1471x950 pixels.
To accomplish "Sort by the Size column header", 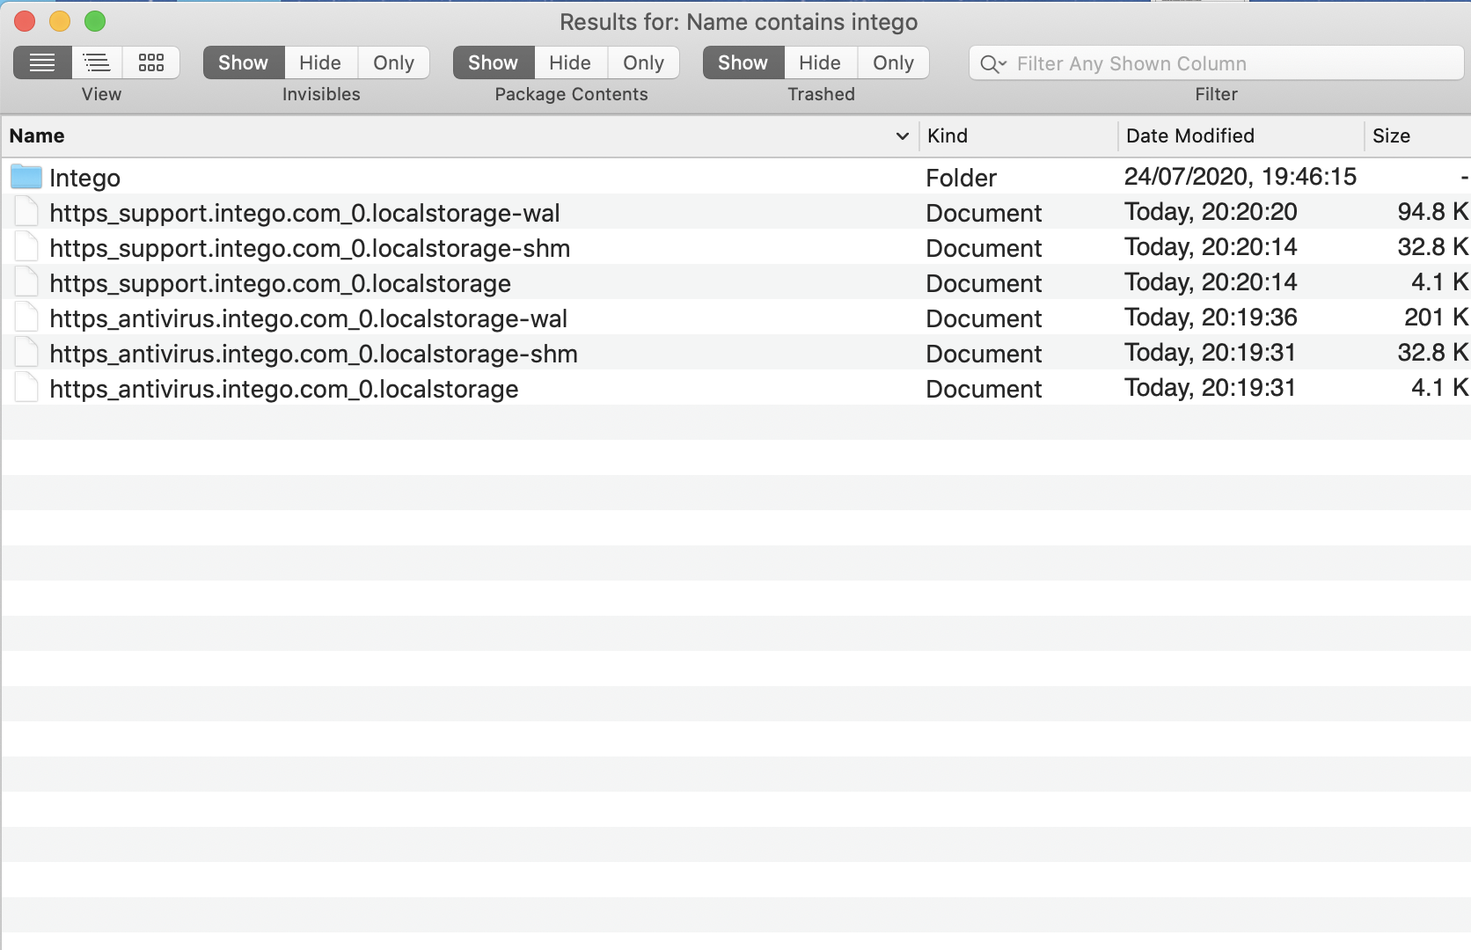I will pos(1417,135).
